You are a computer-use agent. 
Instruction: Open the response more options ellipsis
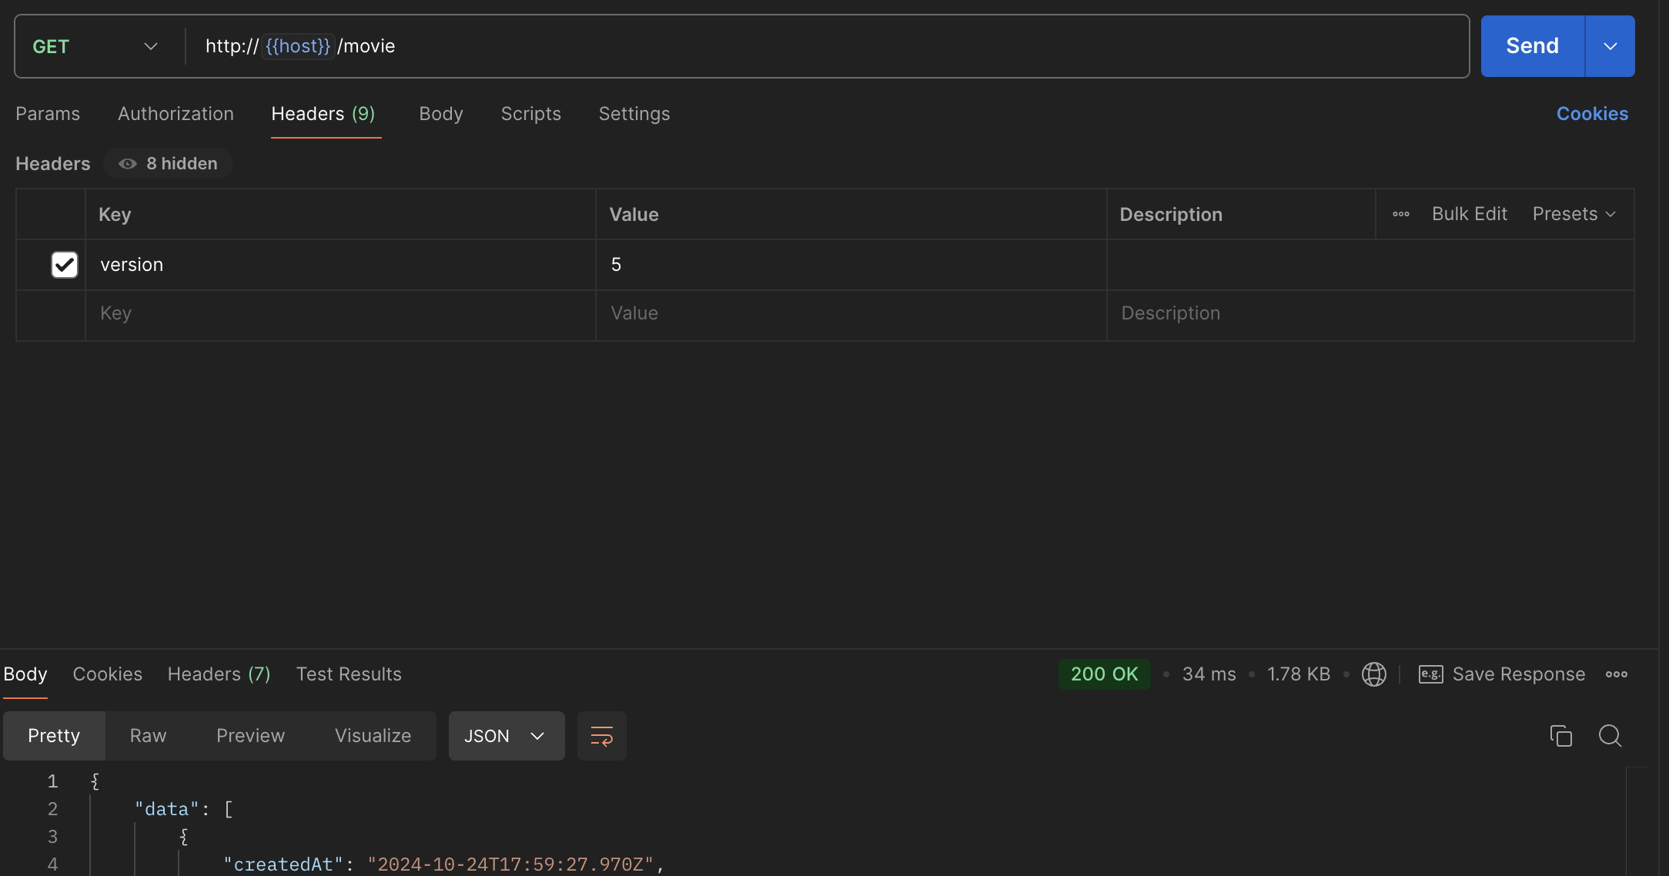(x=1616, y=674)
